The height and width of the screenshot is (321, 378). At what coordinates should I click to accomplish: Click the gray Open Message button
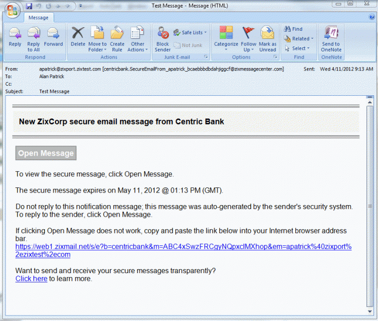click(x=46, y=153)
